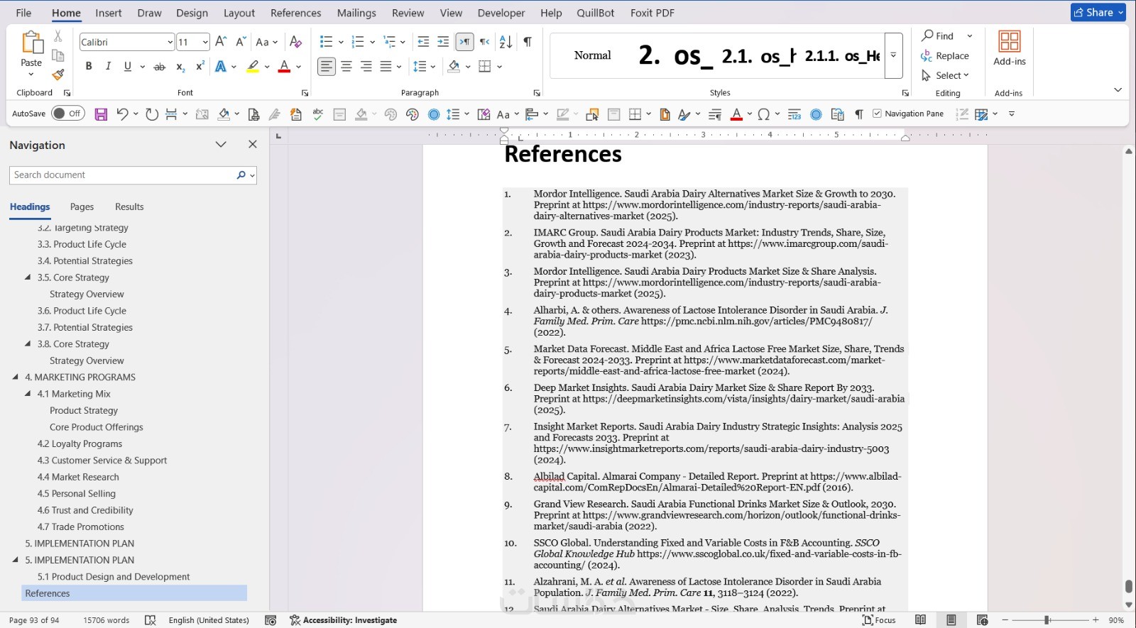
Task: Click the spelling proofing icon in status bar
Action: click(151, 620)
